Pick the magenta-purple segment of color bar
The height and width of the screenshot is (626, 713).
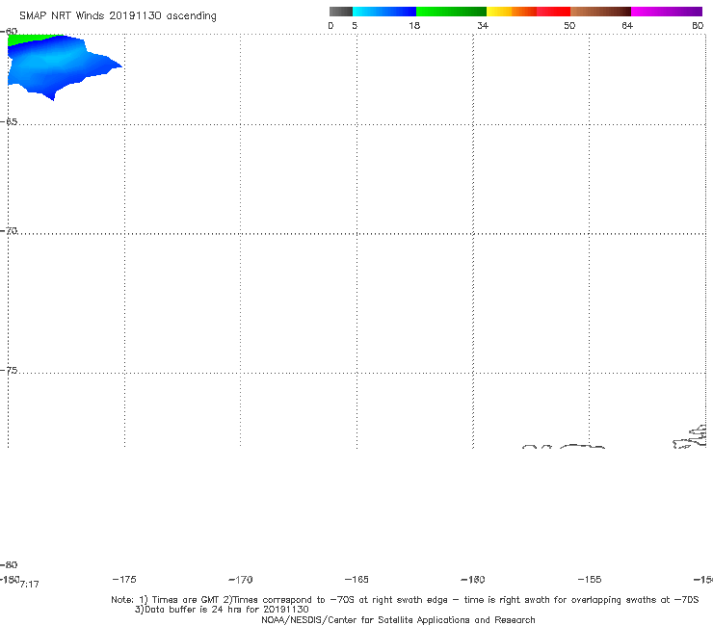pos(667,12)
